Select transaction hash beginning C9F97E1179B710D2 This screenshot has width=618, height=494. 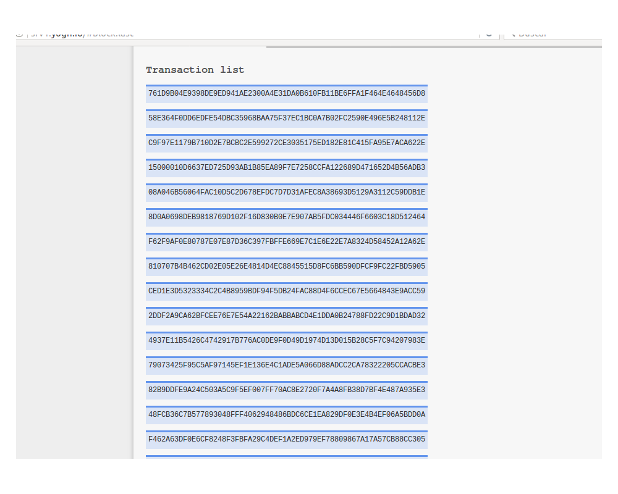tap(287, 143)
